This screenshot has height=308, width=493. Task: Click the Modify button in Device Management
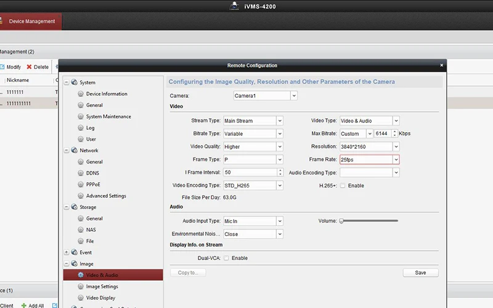[x=10, y=67]
